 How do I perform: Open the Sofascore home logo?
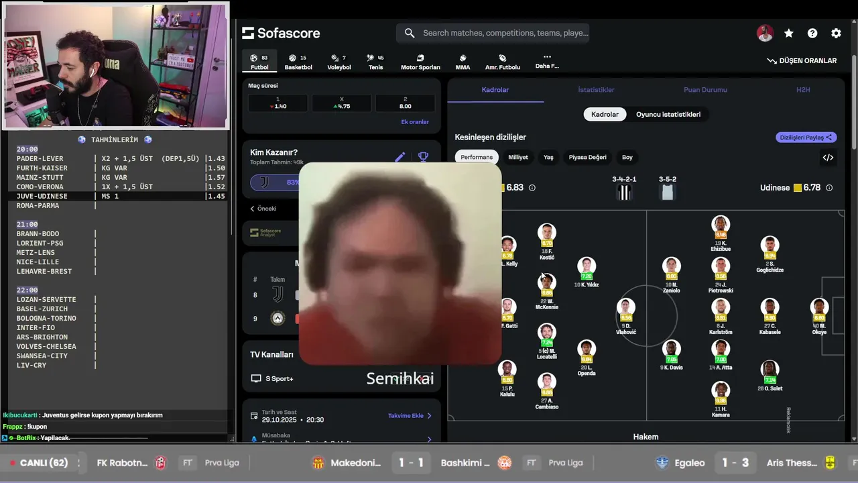point(281,33)
